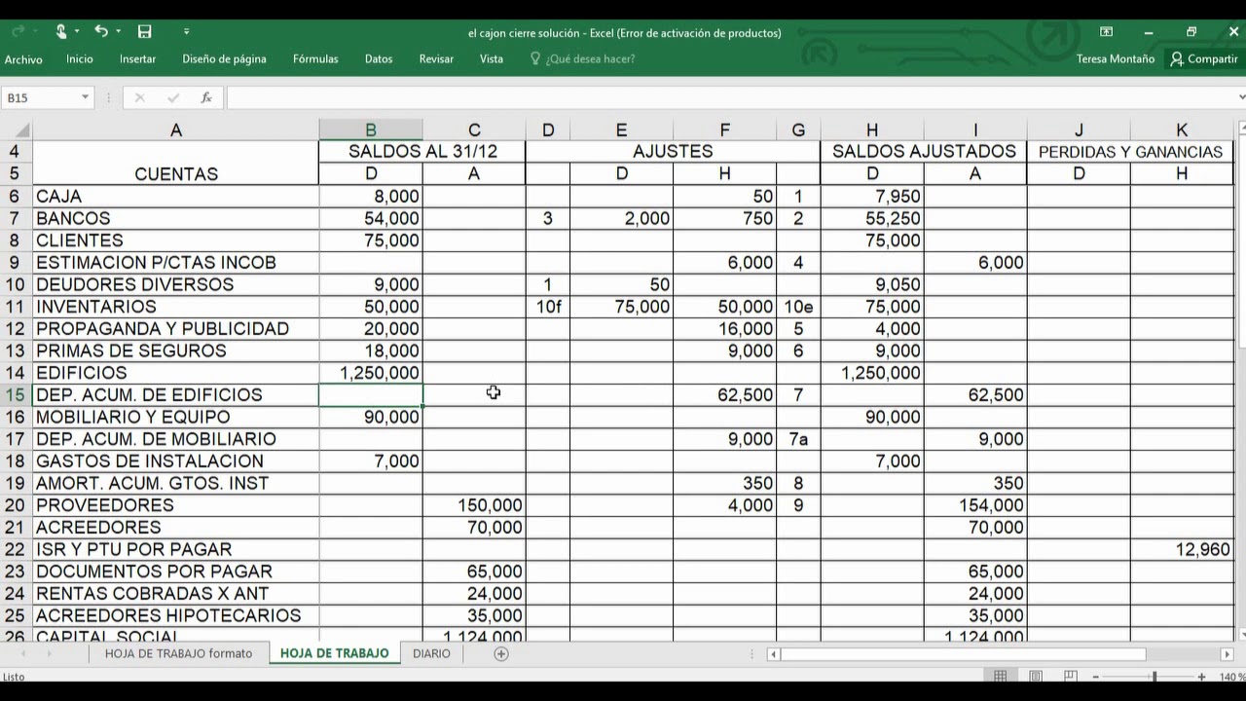Click the Teresa Montaño account name

click(1116, 59)
